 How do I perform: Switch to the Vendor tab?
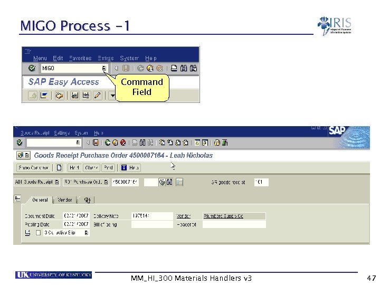click(65, 200)
